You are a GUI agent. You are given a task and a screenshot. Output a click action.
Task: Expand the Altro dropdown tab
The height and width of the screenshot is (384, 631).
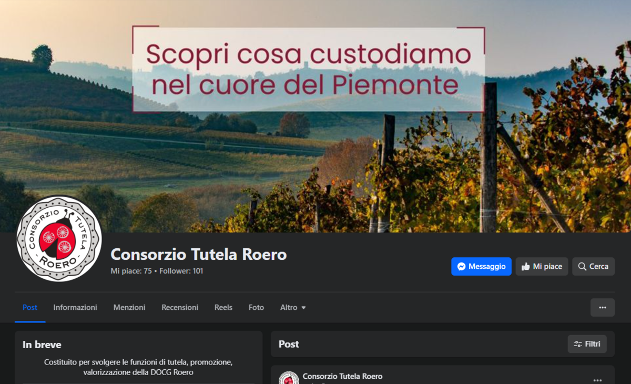[x=293, y=308]
